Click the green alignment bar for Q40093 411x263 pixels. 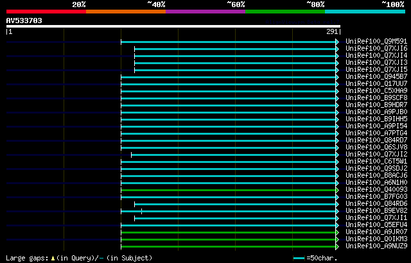[229, 191]
